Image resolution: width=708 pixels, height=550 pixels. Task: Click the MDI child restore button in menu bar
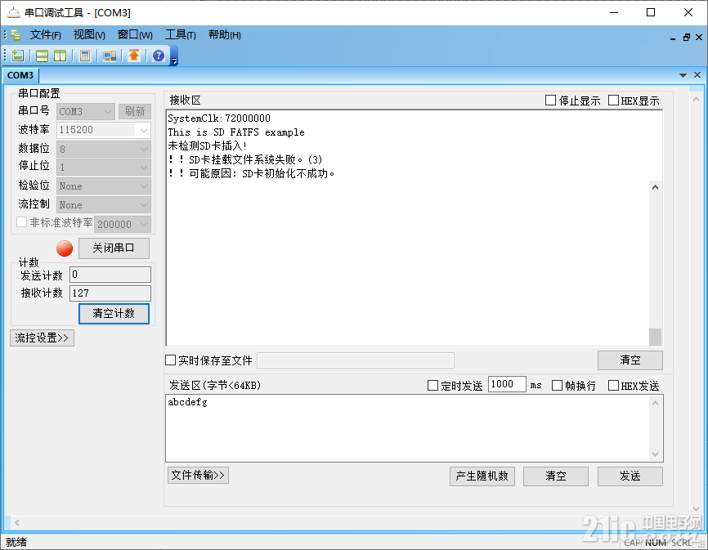[686, 38]
